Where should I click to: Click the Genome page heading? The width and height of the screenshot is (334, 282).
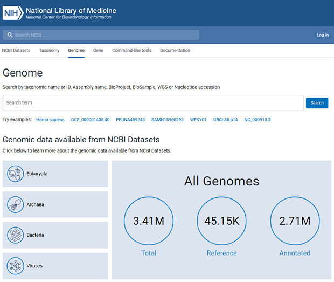[23, 73]
